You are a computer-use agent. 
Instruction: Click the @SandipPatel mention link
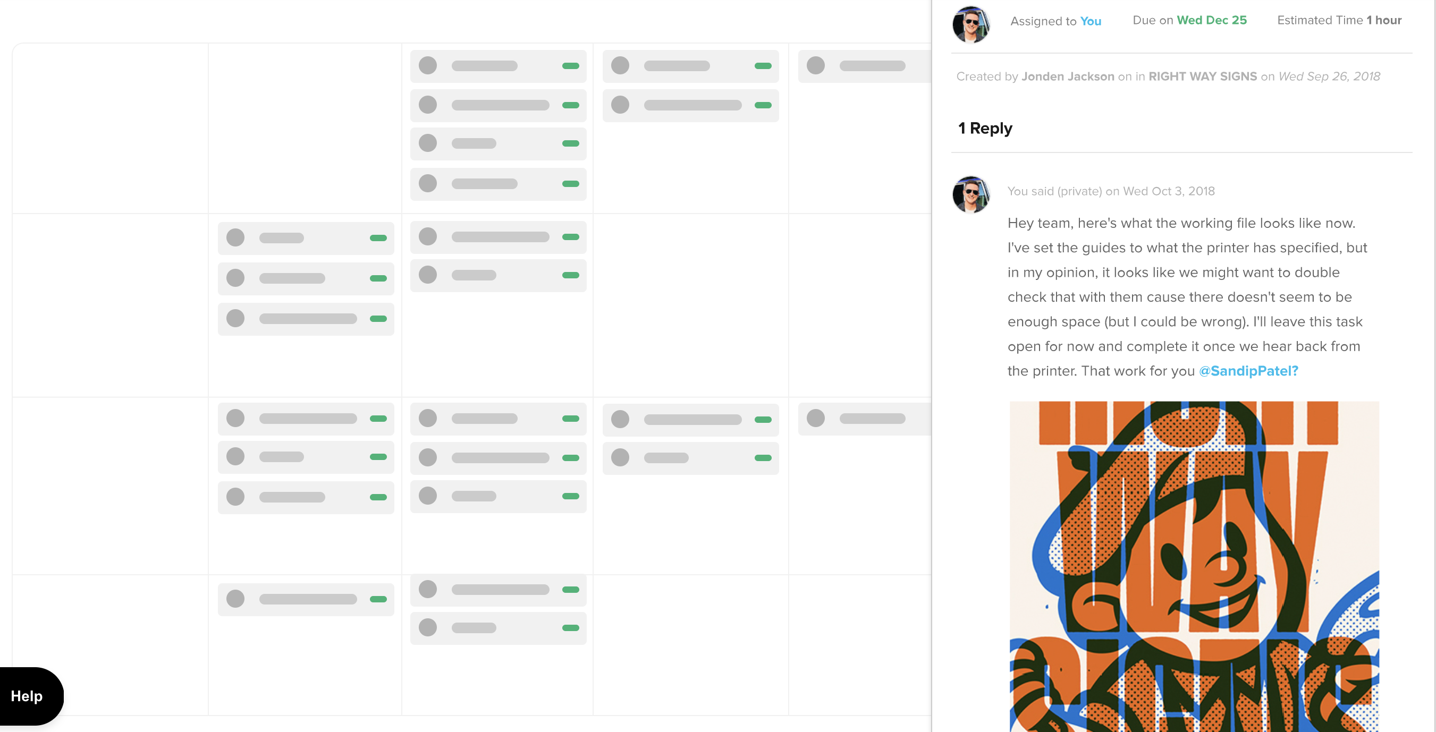(1248, 371)
